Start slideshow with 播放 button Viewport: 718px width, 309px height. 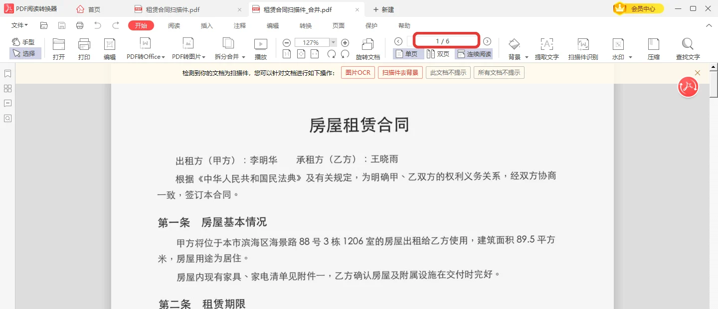point(260,49)
